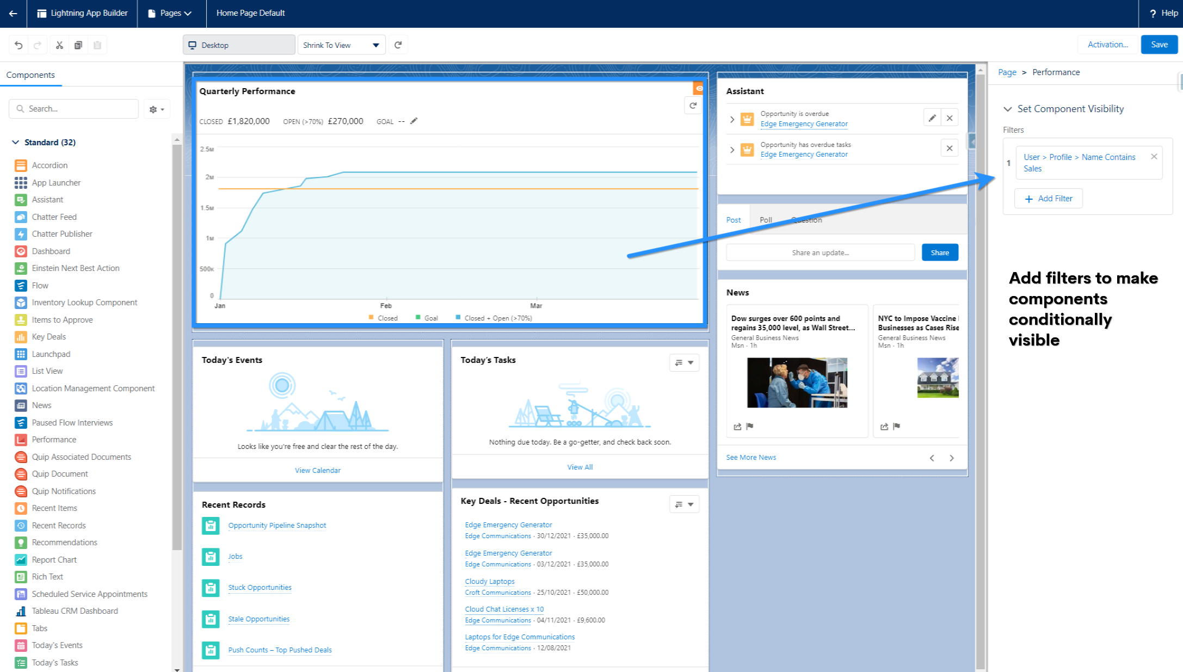The image size is (1183, 672).
Task: Click the Save button
Action: click(x=1159, y=45)
